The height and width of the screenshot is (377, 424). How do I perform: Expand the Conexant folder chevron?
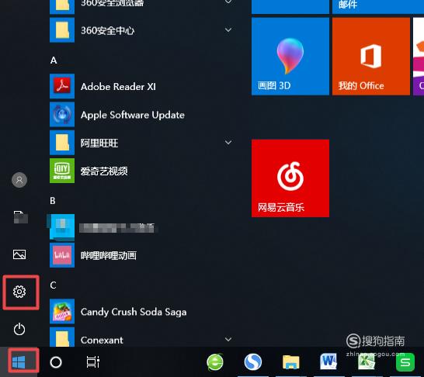tap(228, 339)
